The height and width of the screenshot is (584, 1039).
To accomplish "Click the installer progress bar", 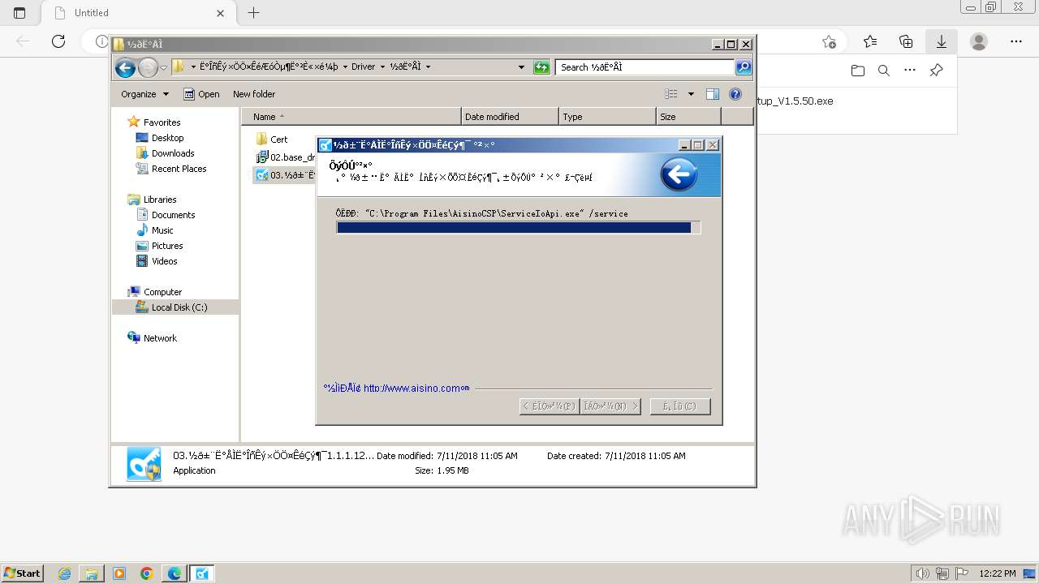I will pos(518,228).
